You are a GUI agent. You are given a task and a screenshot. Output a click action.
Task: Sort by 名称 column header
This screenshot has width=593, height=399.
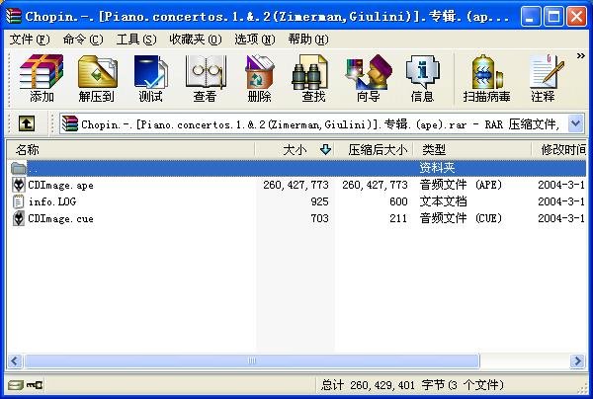(130, 150)
